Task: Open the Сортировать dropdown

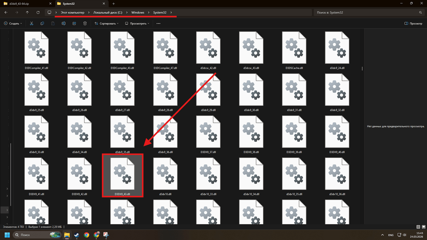Action: (106, 23)
